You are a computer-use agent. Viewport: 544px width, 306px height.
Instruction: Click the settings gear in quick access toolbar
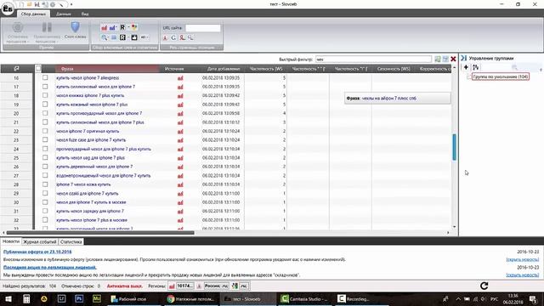pyautogui.click(x=53, y=4)
